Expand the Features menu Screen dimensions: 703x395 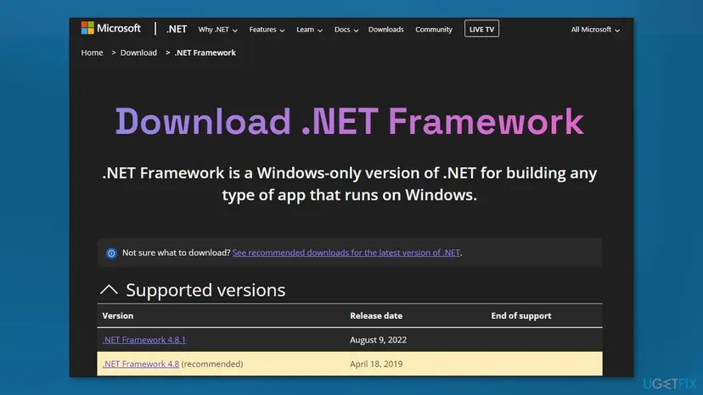point(267,30)
